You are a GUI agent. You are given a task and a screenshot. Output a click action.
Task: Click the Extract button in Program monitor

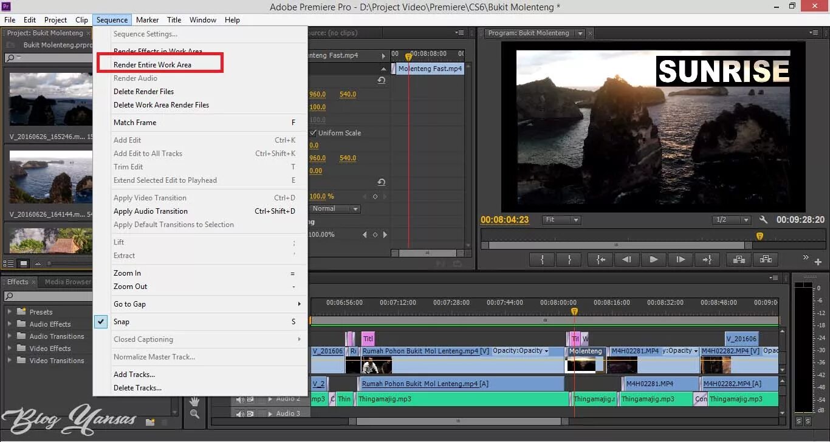(766, 259)
